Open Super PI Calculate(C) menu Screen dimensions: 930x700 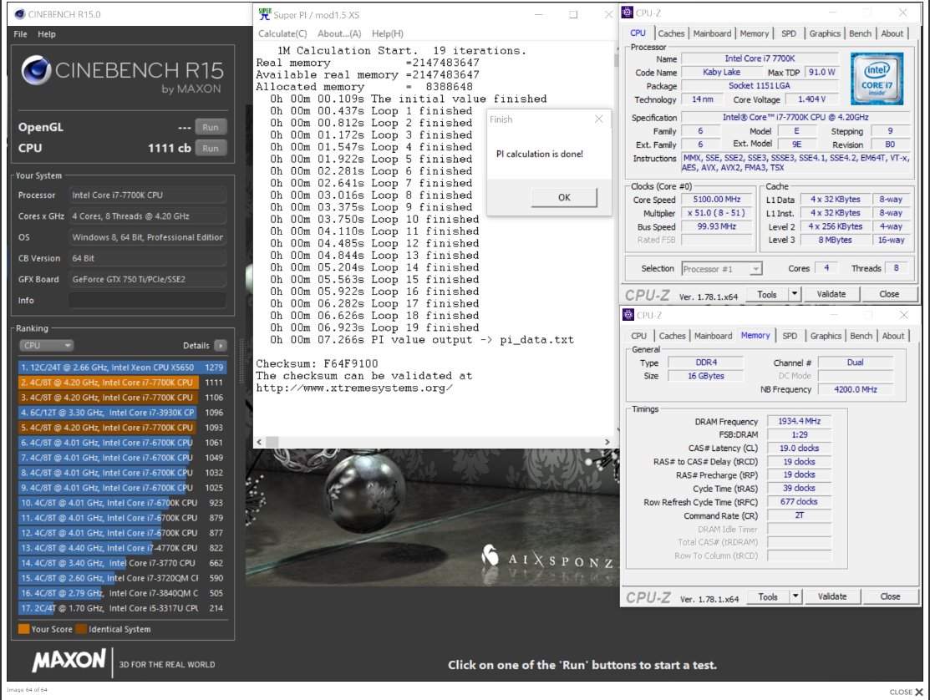coord(282,33)
